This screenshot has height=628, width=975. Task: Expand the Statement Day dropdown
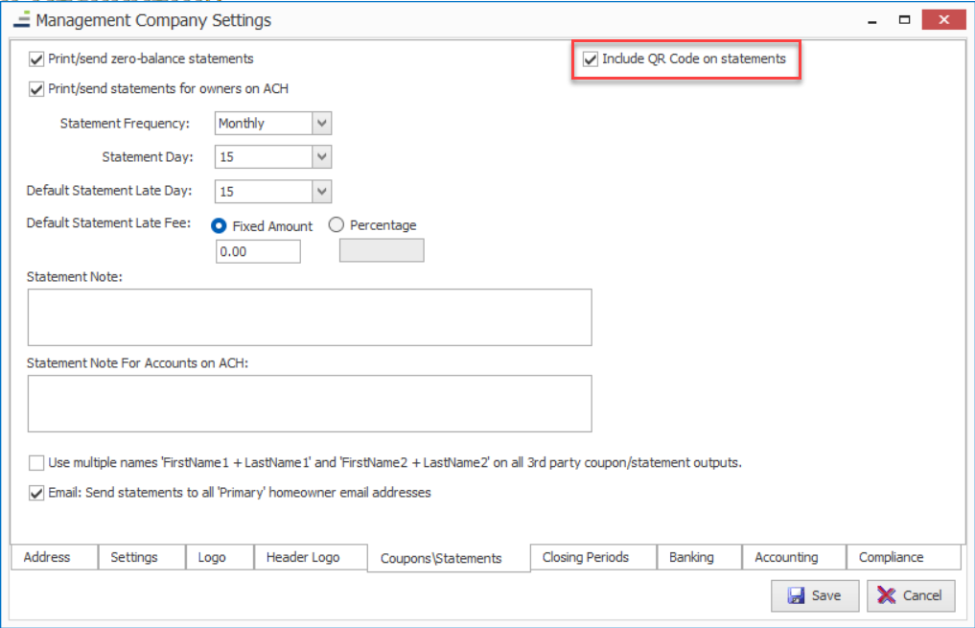pos(322,157)
